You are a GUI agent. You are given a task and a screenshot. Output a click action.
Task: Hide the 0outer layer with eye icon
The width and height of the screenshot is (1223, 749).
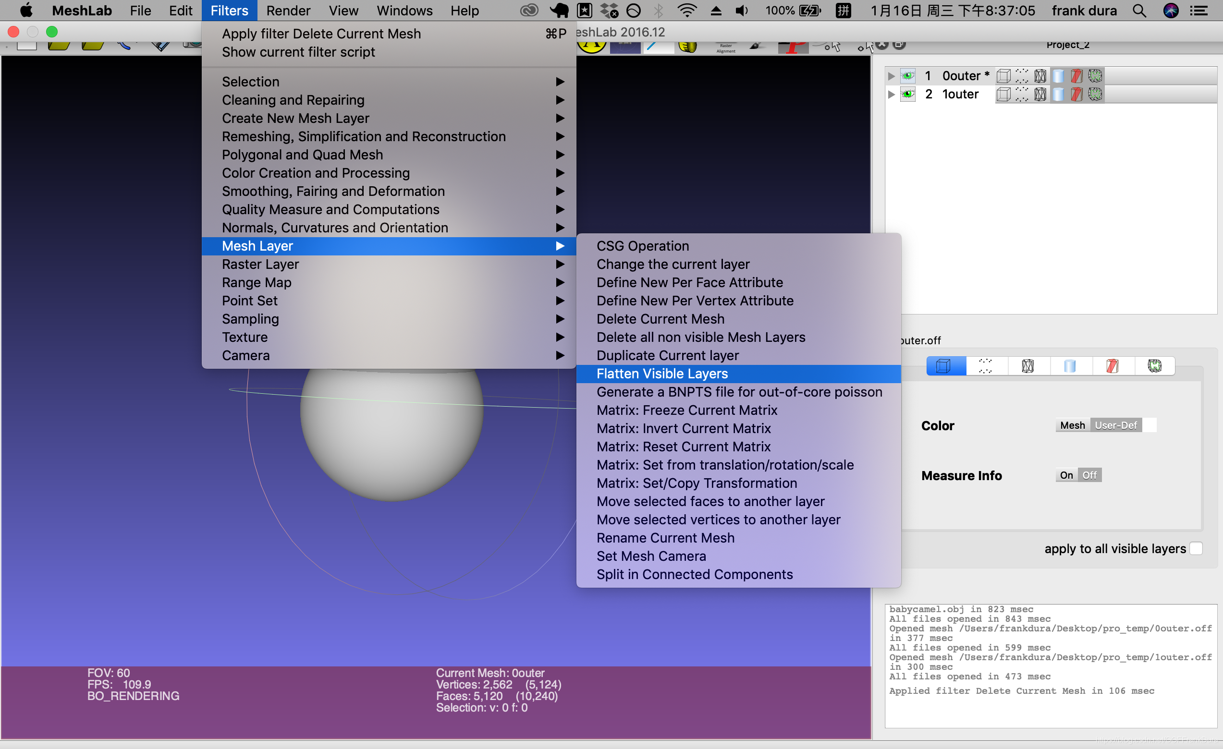[x=908, y=76]
